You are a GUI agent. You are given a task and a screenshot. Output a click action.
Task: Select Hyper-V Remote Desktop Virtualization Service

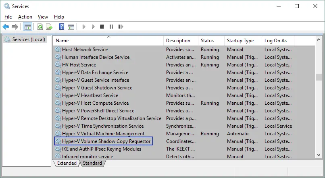click(112, 118)
